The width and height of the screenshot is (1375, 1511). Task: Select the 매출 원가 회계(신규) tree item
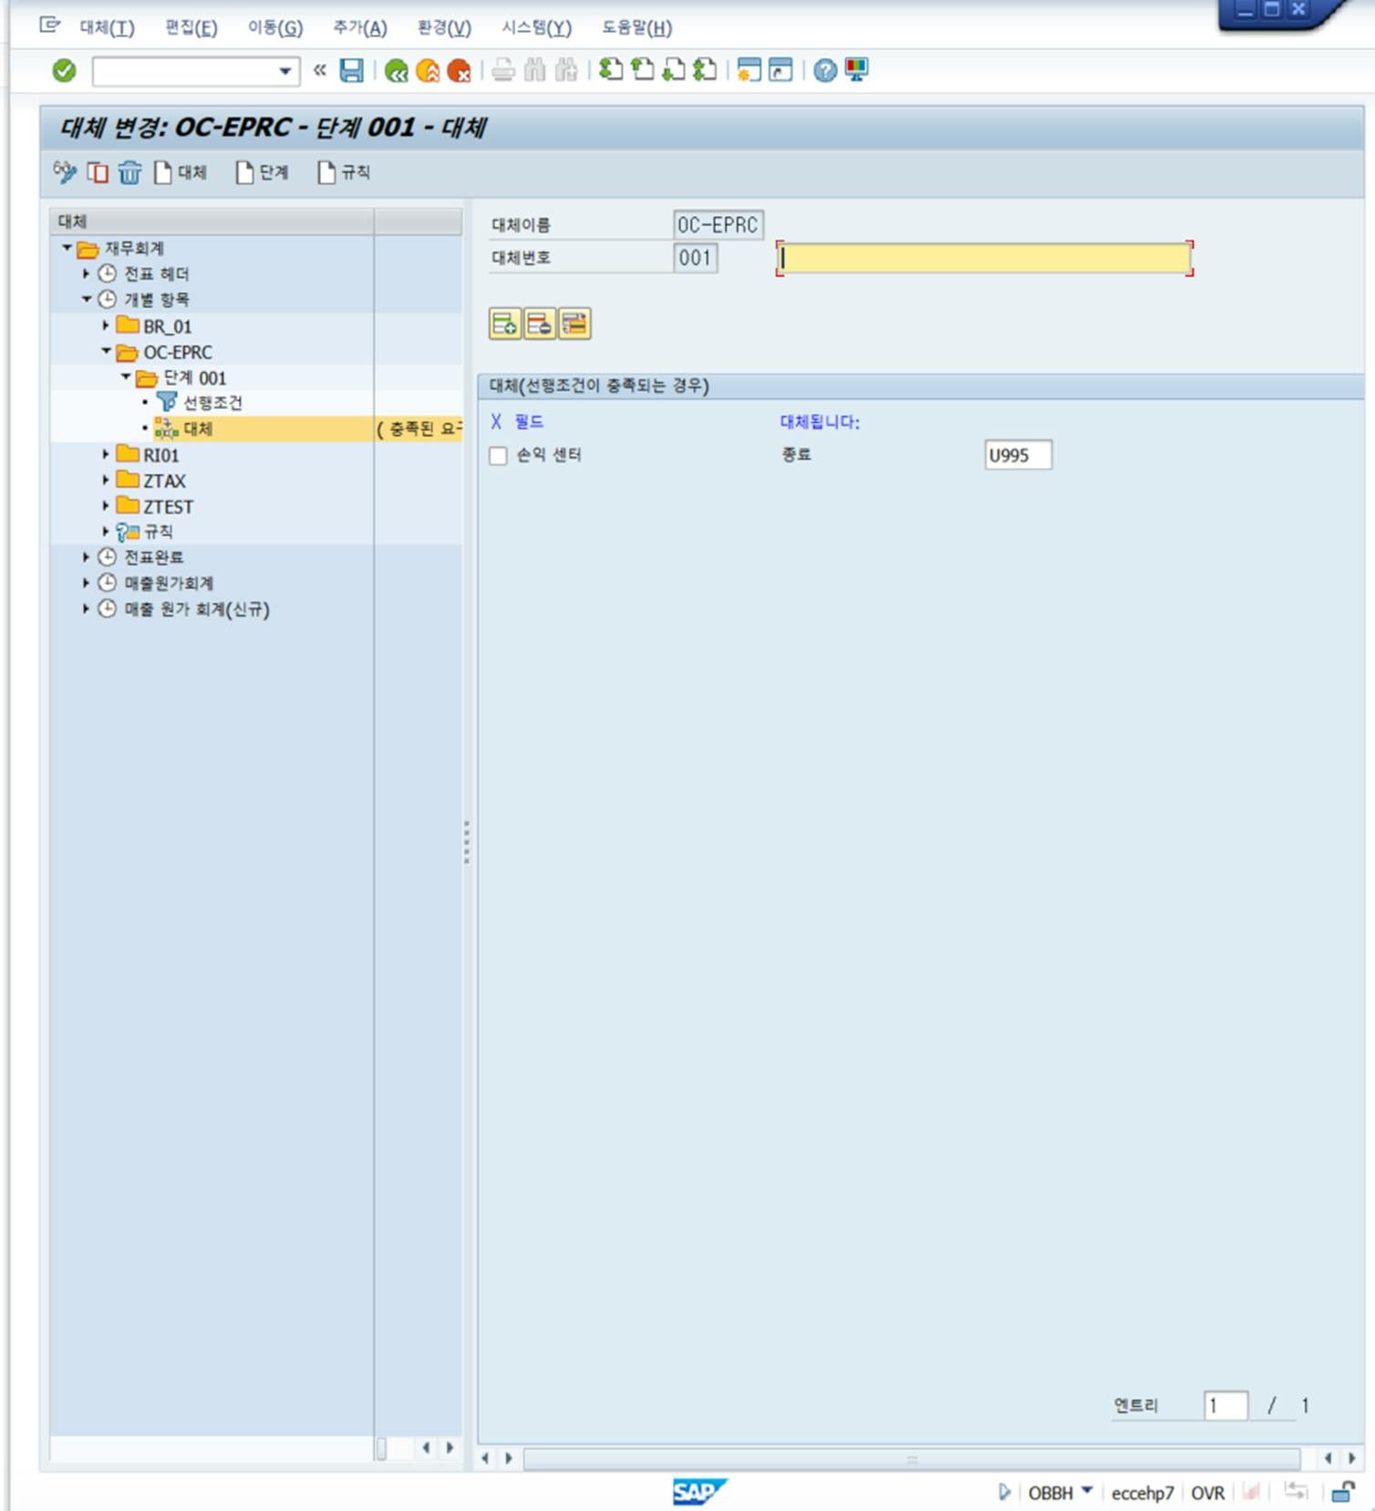[x=197, y=609]
